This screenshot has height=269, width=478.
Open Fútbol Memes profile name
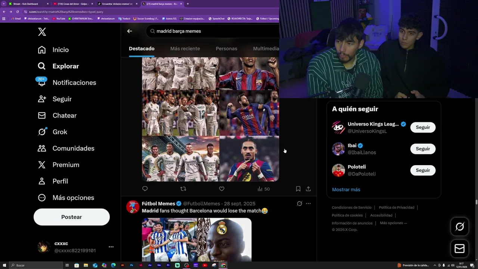point(158,204)
